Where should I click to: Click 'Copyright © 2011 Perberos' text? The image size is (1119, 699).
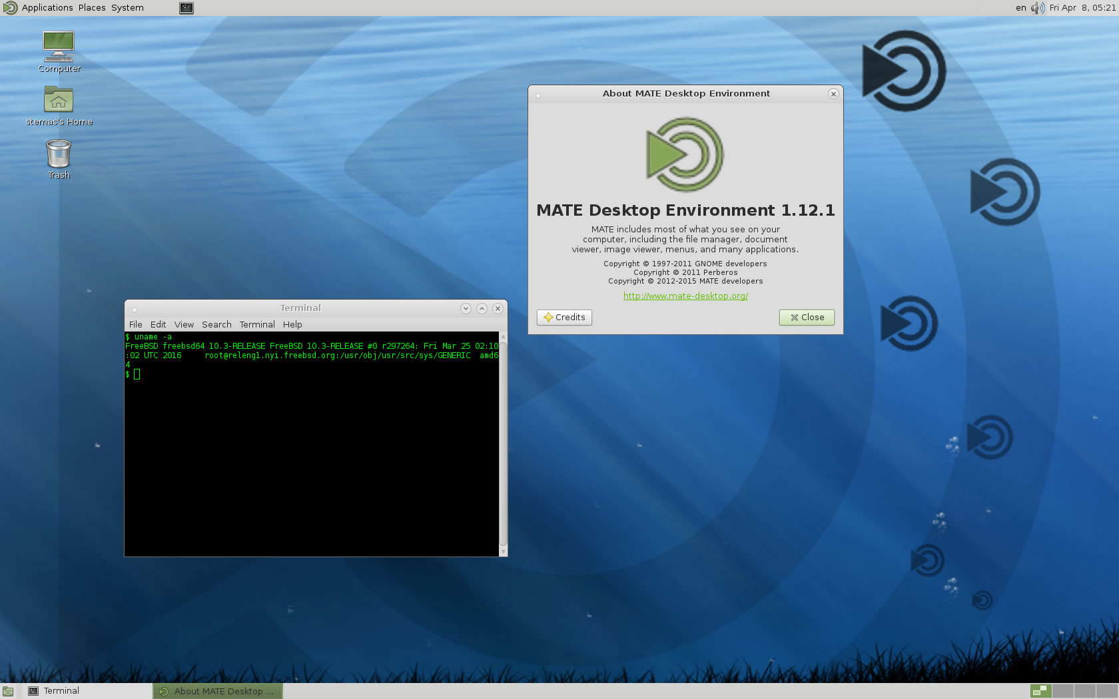pyautogui.click(x=685, y=272)
